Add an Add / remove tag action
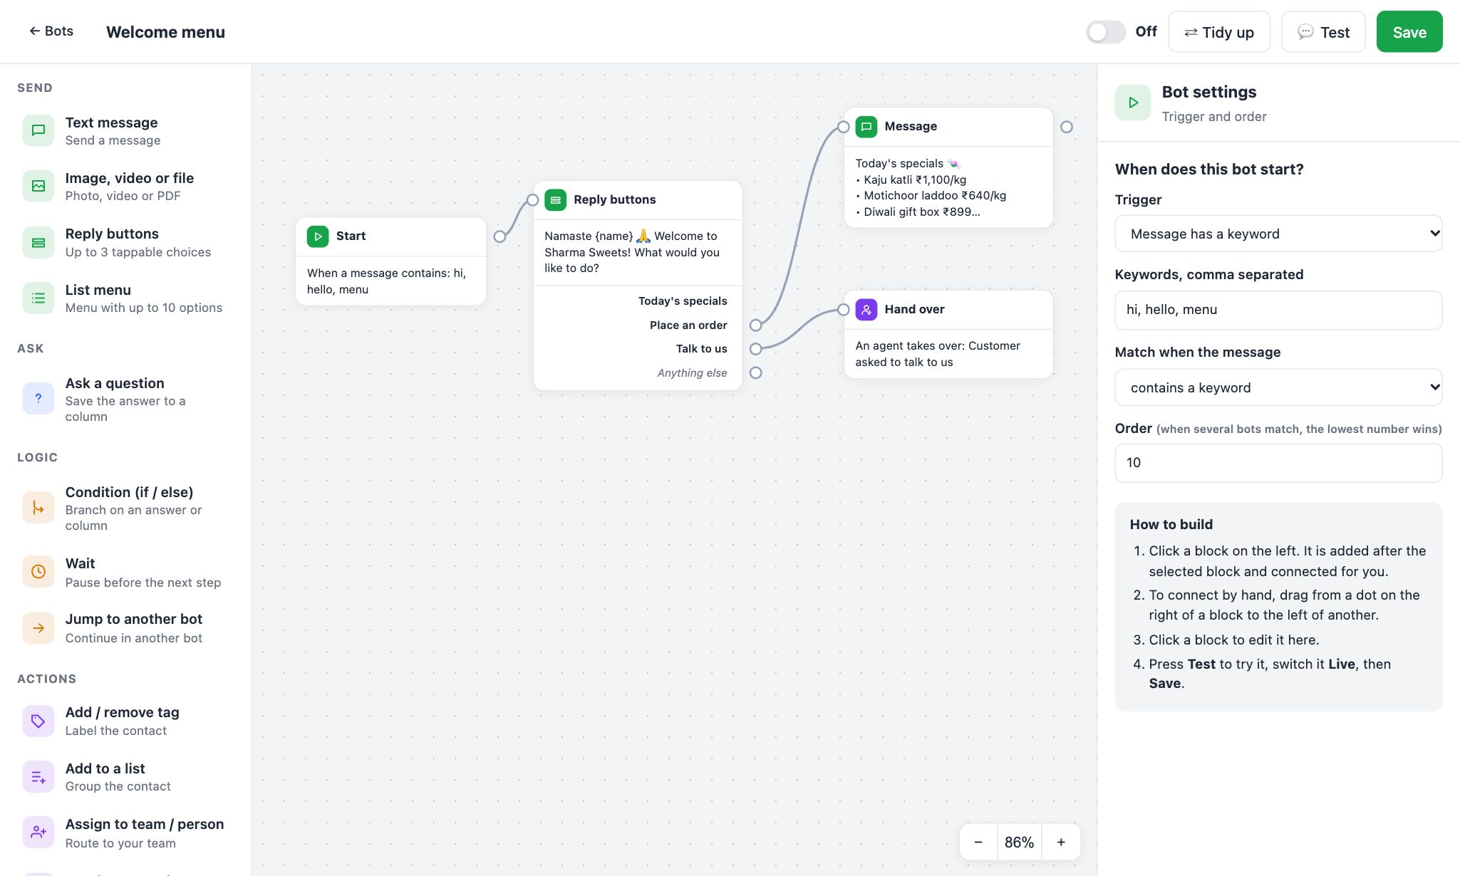This screenshot has height=876, width=1460. pos(125,721)
